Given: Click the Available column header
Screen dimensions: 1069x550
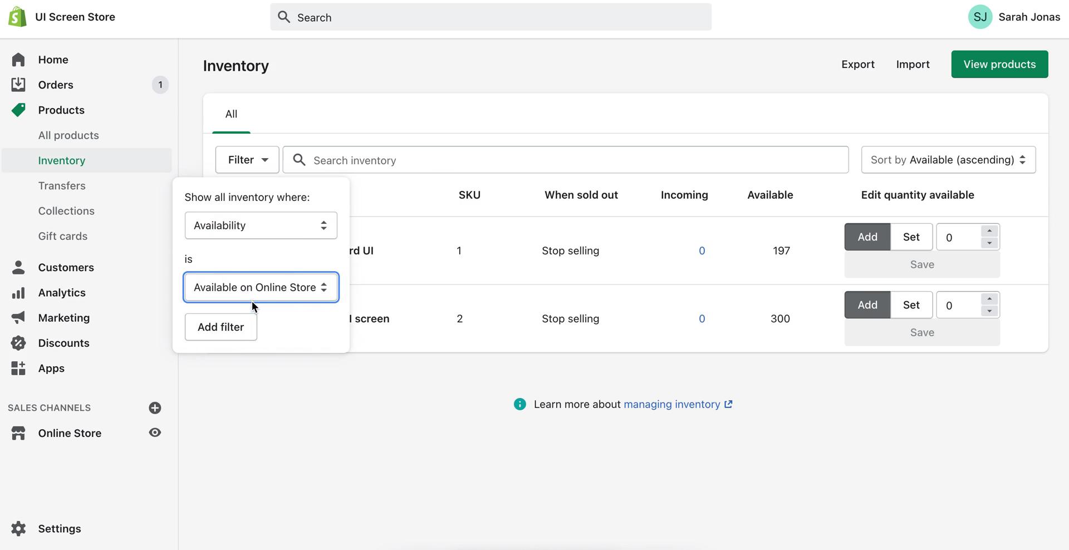Looking at the screenshot, I should [x=770, y=195].
